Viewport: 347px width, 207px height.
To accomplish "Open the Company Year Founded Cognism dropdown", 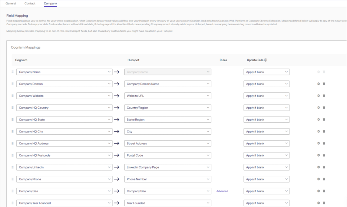I will 64,203.
